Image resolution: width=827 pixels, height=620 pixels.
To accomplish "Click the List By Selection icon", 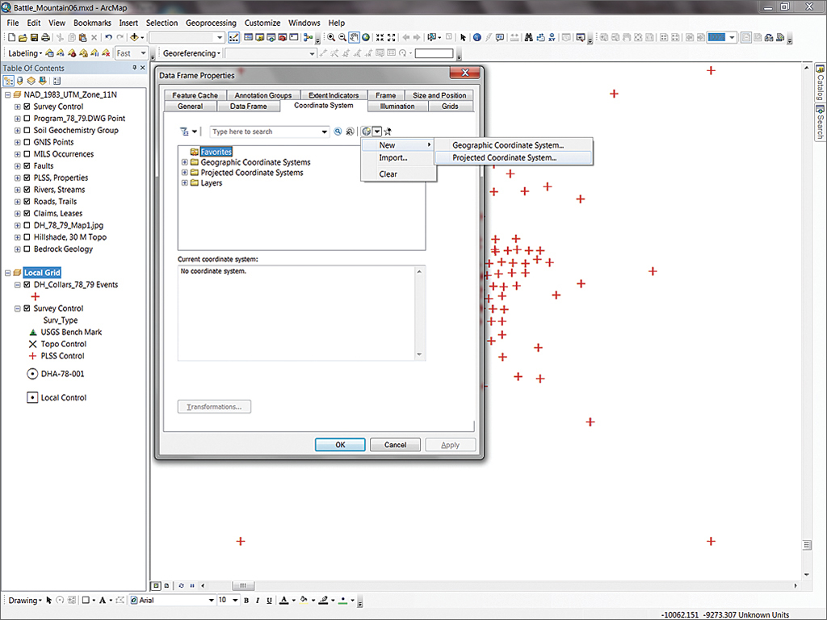I will (x=42, y=81).
